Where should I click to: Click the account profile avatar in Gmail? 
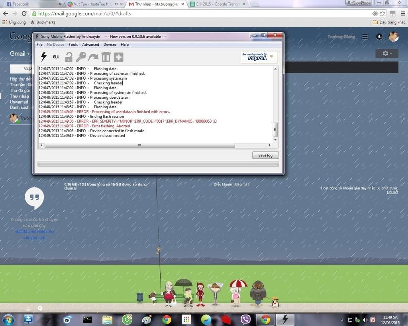coord(394,37)
